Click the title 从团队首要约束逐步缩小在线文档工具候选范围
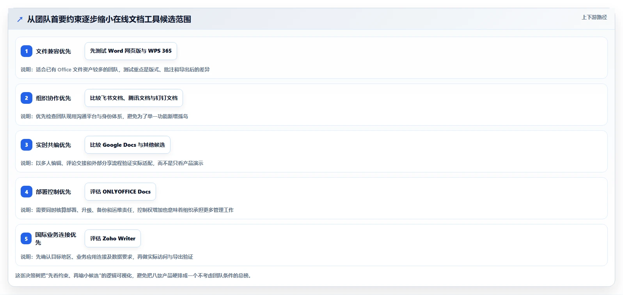This screenshot has width=623, height=295. coord(109,19)
